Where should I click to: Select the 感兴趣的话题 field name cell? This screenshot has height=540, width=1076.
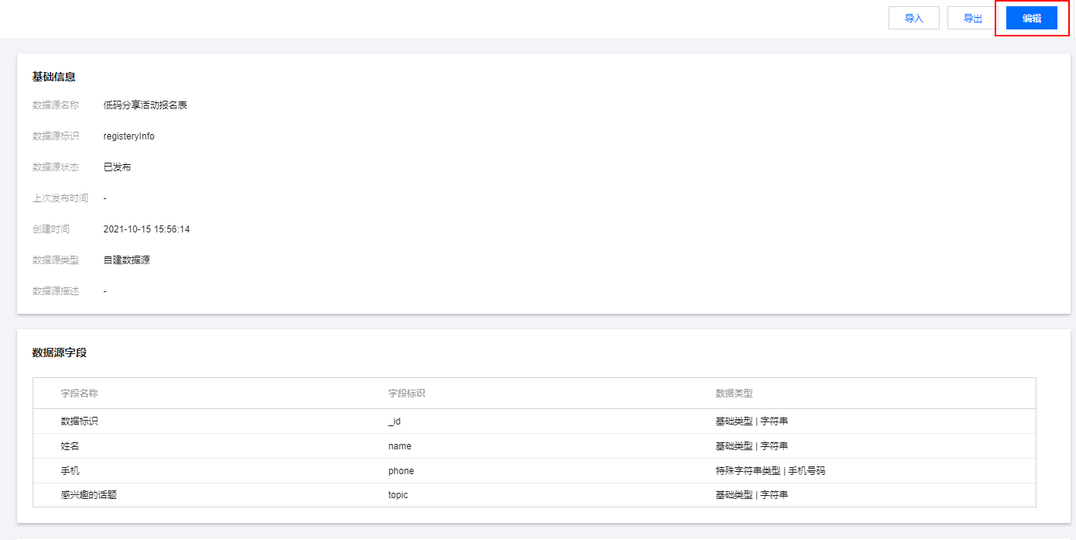[89, 495]
